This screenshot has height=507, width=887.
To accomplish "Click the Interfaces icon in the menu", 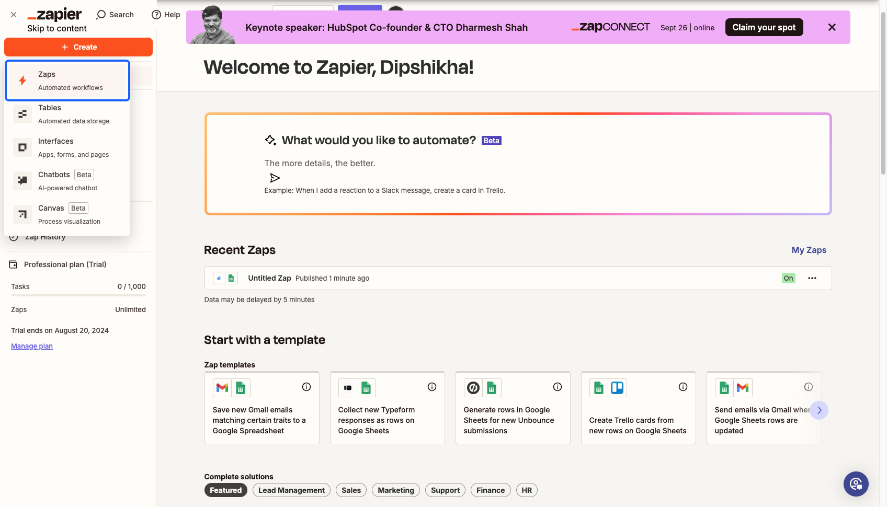I will point(22,147).
